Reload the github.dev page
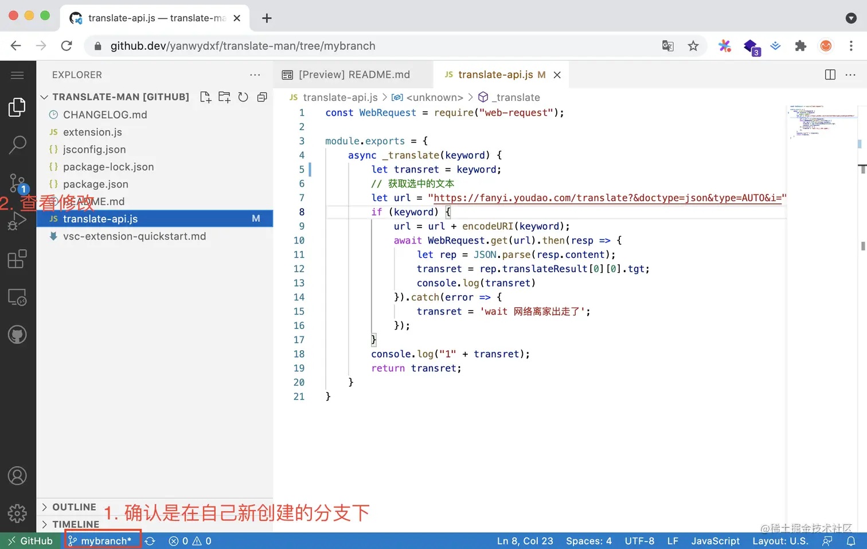This screenshot has height=549, width=867. pyautogui.click(x=67, y=46)
